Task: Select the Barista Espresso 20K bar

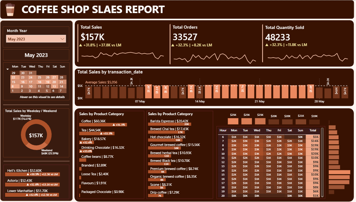Action: coord(170,124)
